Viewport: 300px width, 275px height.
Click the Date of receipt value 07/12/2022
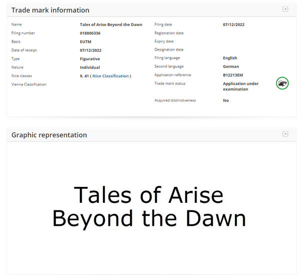90,50
